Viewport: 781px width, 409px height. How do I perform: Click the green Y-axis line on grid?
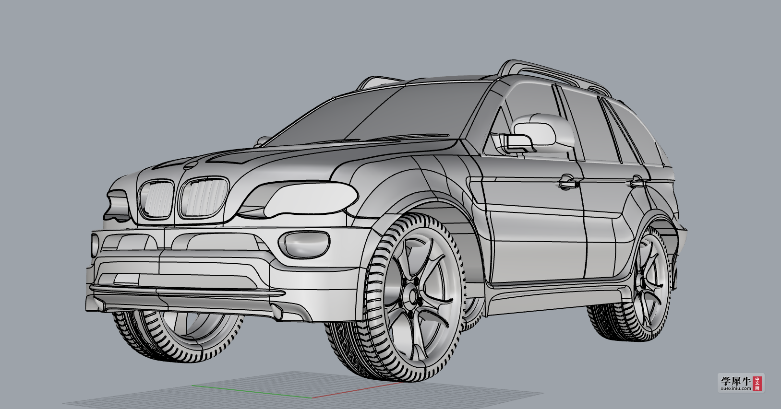point(252,391)
